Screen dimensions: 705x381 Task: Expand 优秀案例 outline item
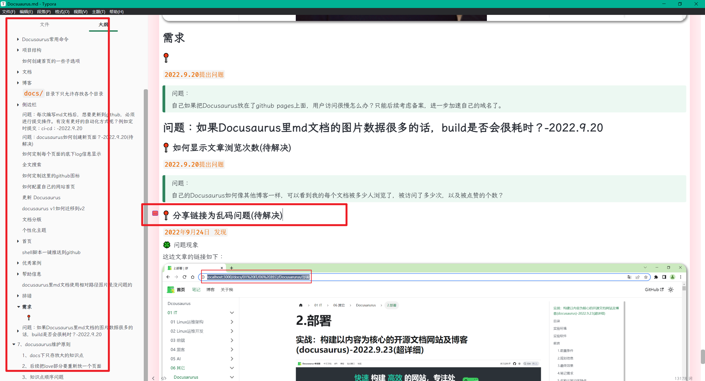tap(18, 263)
